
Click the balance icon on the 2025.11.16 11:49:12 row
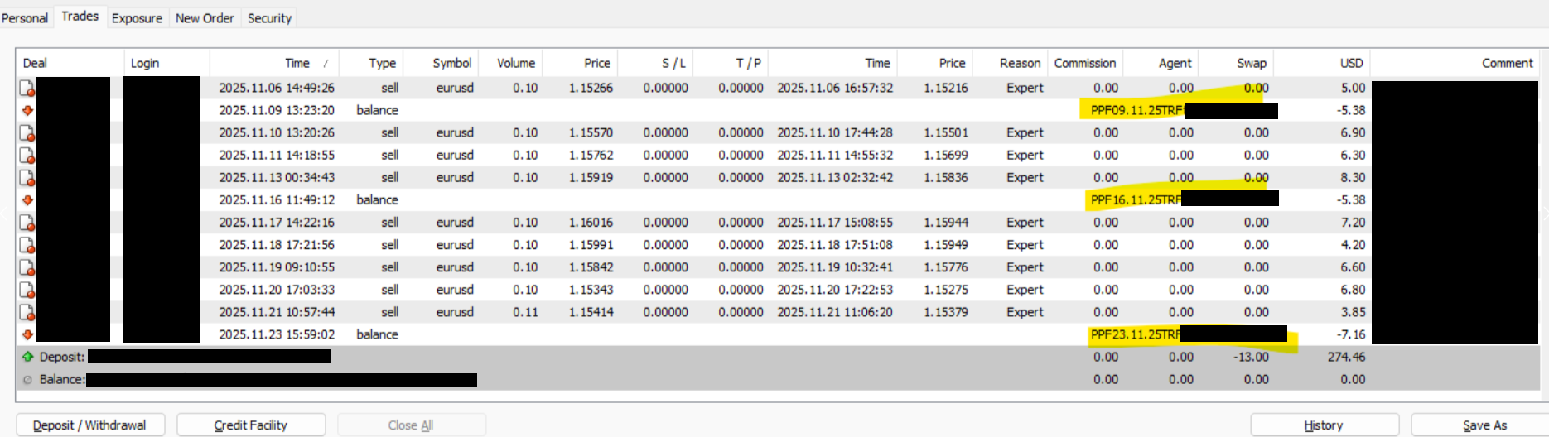point(27,200)
